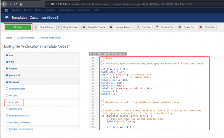Switch to Create Overrides tab
The width and height of the screenshot is (224, 138).
25,38
